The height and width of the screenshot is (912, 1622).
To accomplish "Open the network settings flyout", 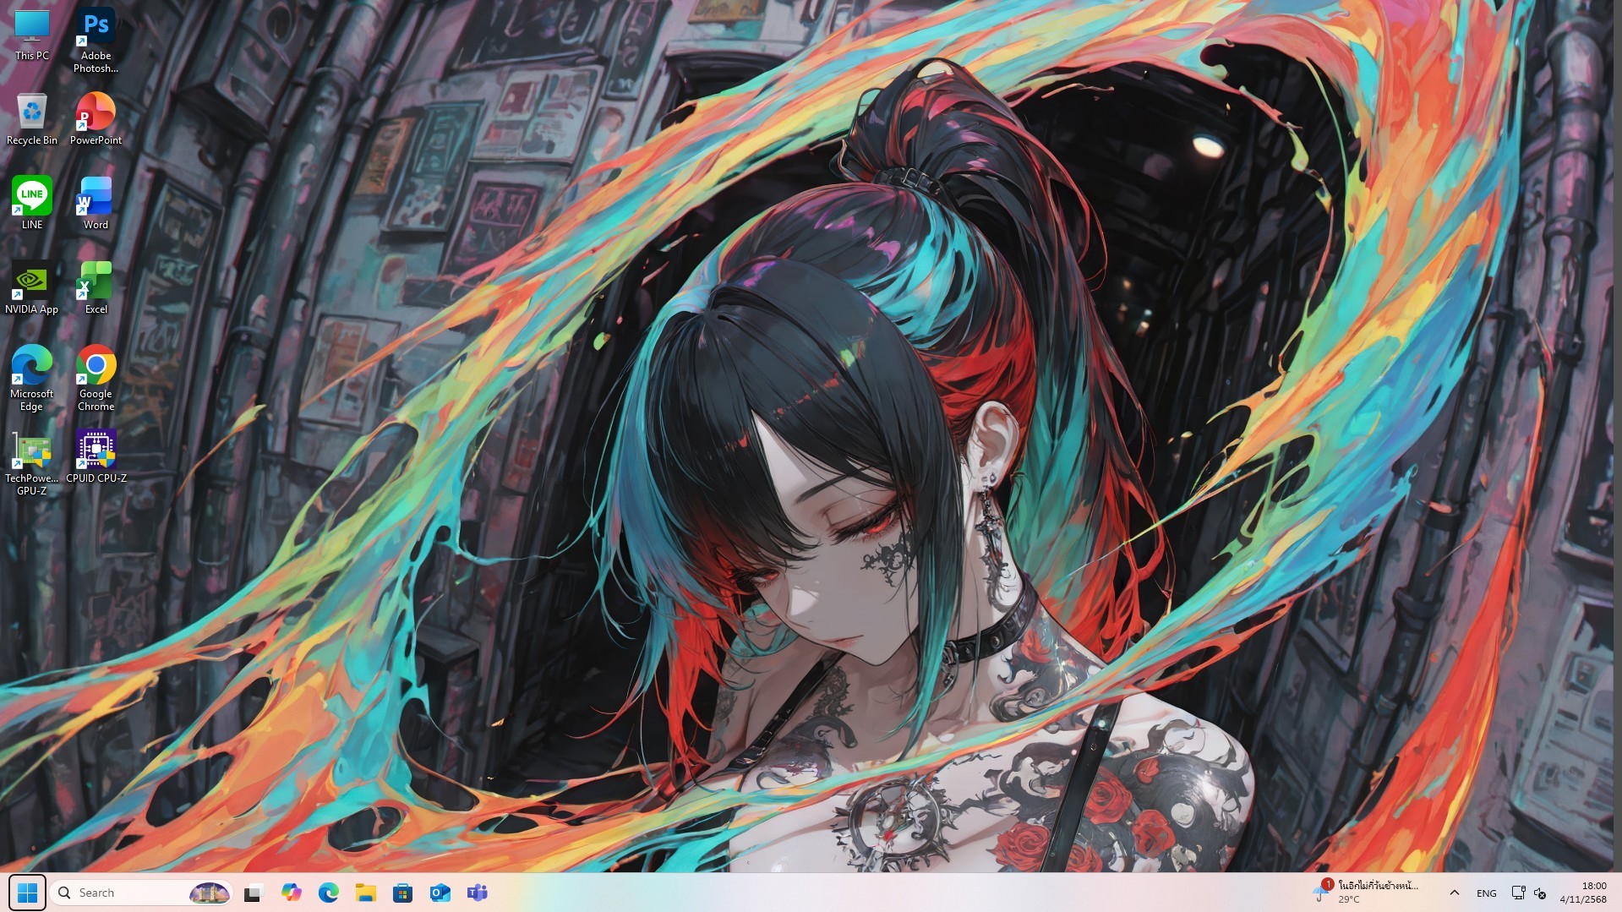I will point(1519,893).
